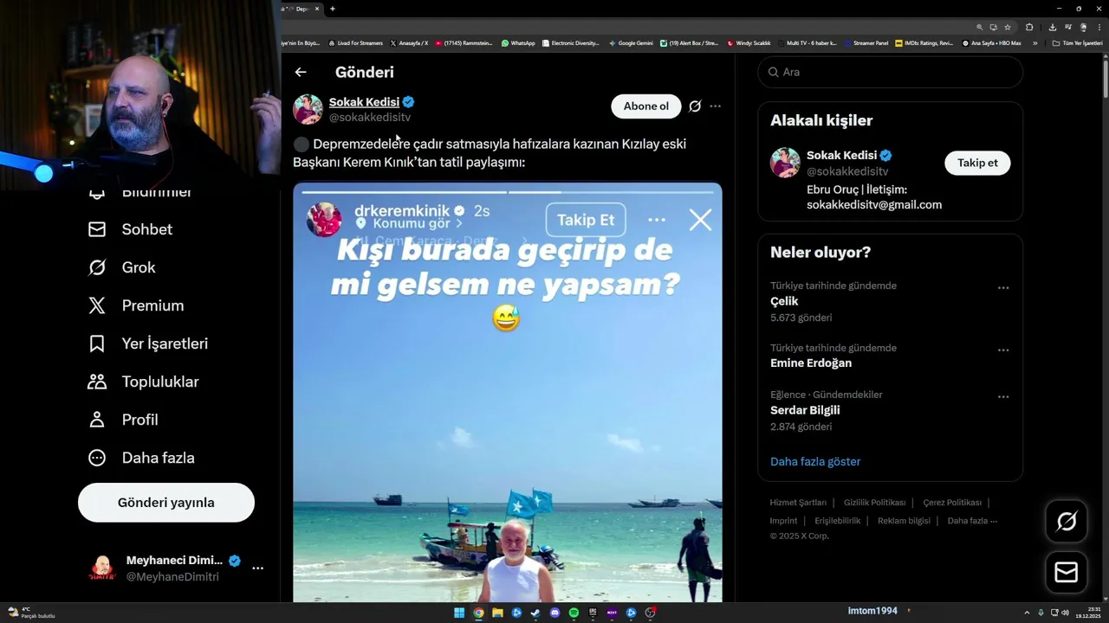Open Chrome downloads icon in toolbar

click(x=1053, y=27)
